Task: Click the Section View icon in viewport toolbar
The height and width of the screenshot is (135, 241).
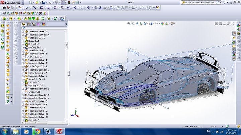Action: tap(141, 24)
